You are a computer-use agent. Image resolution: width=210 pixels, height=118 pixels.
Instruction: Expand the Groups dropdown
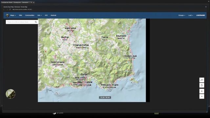(182, 15)
